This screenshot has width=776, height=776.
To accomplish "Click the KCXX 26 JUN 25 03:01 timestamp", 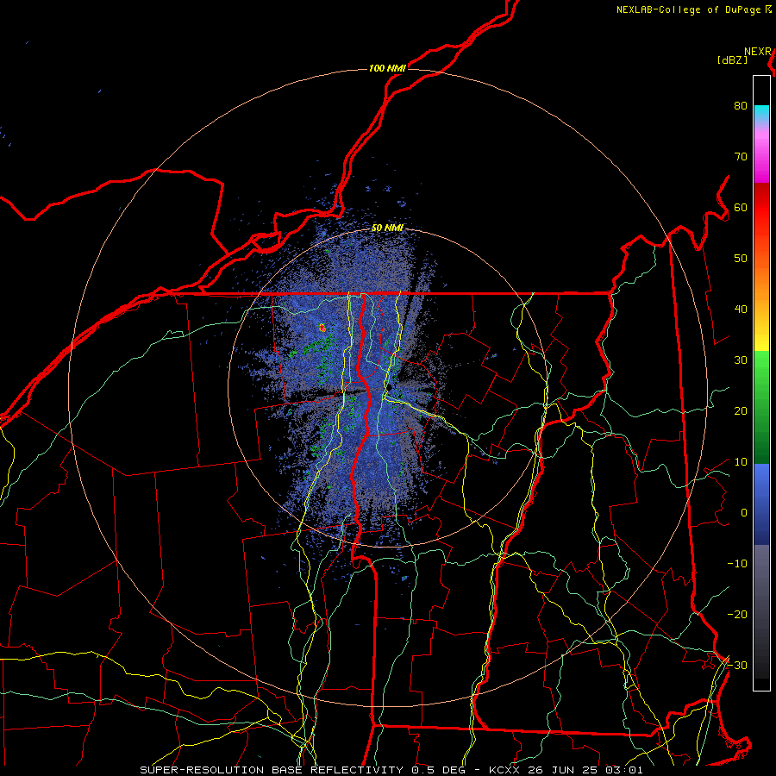I will click(x=566, y=770).
